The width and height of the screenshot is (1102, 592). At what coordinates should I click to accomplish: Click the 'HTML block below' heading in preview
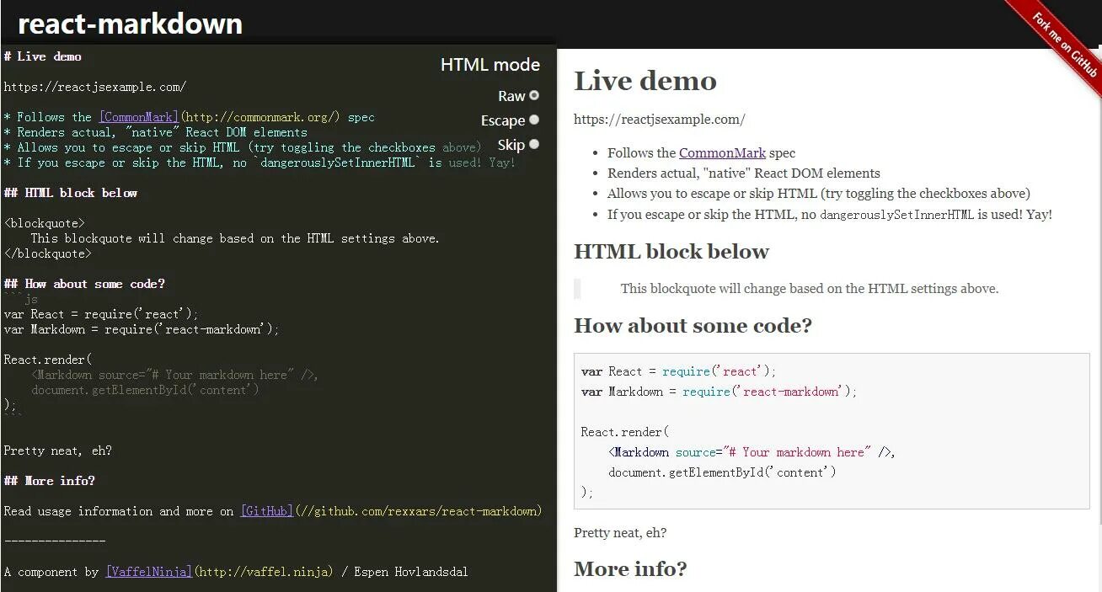pos(671,252)
